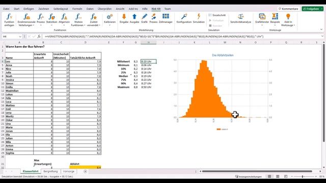326x183 pixels.
Task: Open the Kommentare pane button
Action: [288, 9]
